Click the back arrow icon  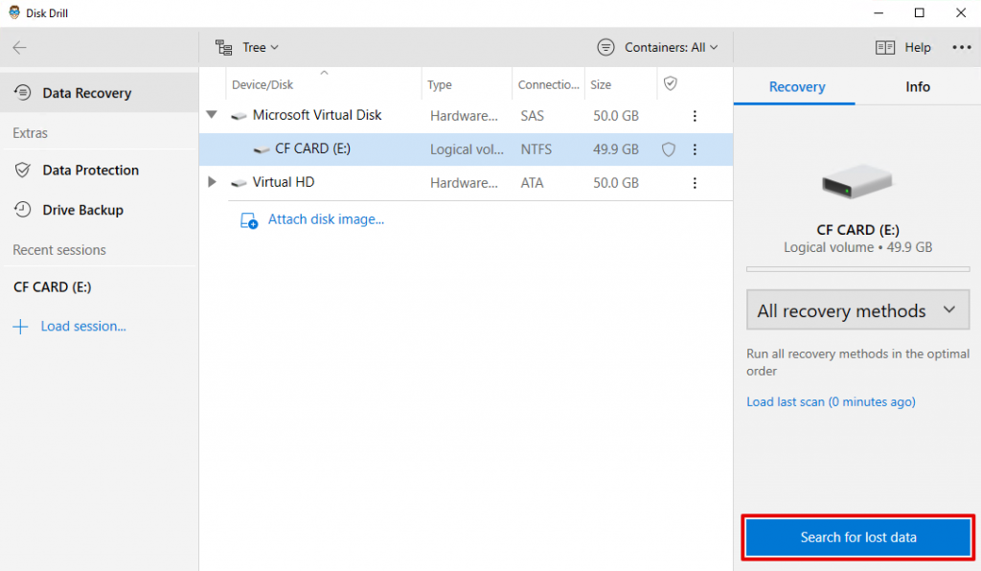[x=20, y=48]
